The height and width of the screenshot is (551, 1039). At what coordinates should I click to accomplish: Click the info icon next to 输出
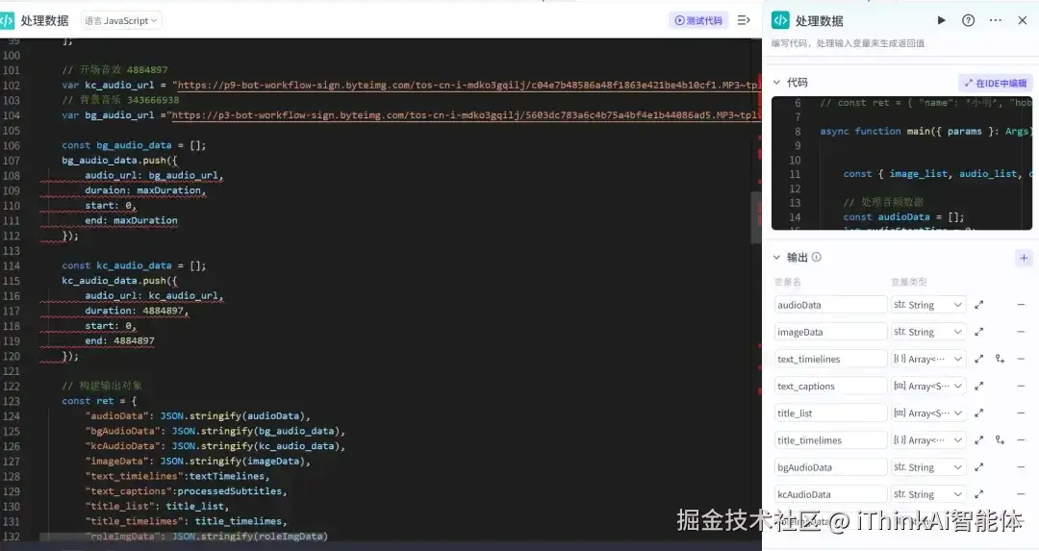coord(817,257)
